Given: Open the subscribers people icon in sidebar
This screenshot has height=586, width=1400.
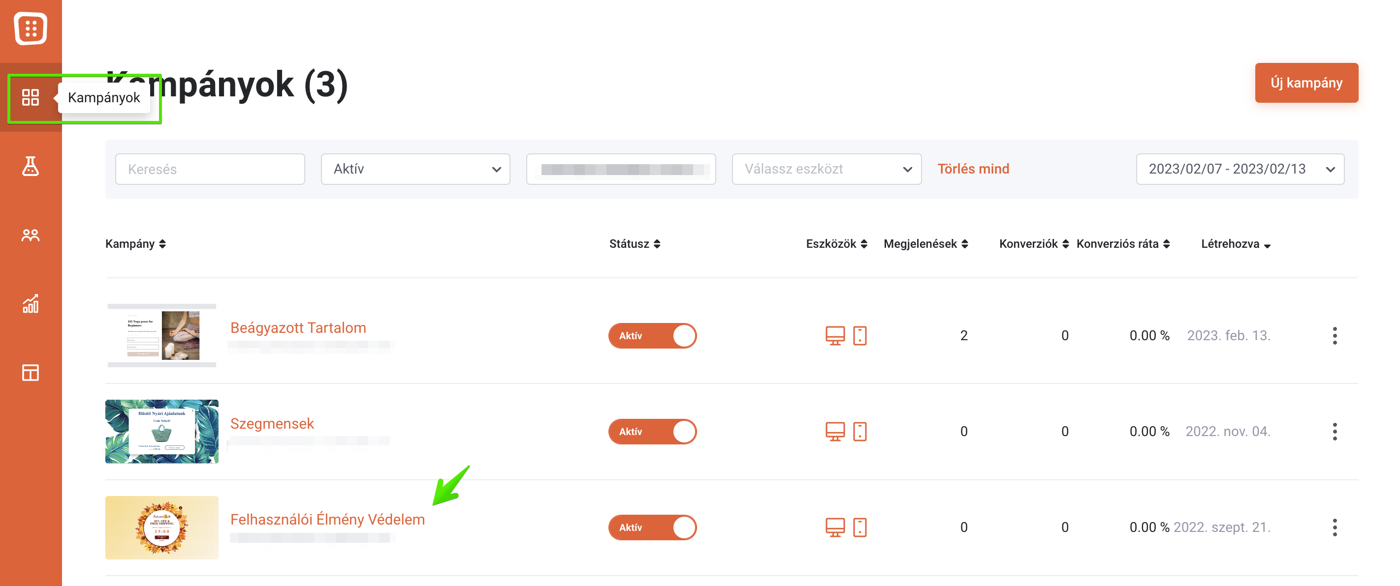Looking at the screenshot, I should [31, 235].
